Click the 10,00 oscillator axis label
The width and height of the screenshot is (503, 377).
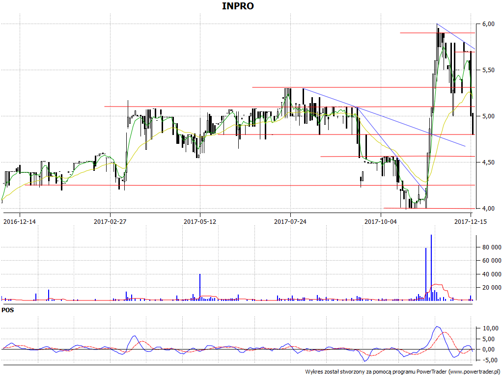point(491,328)
